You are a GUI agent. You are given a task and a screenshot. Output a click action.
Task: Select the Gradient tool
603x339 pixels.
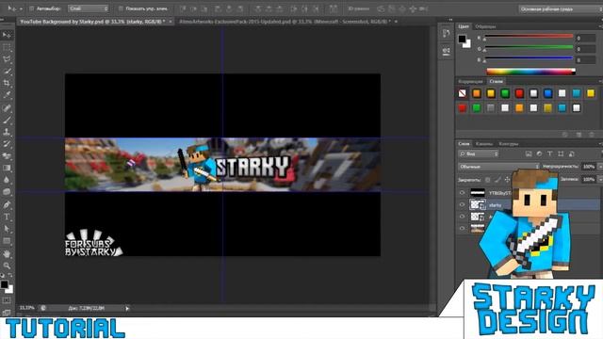tap(7, 168)
